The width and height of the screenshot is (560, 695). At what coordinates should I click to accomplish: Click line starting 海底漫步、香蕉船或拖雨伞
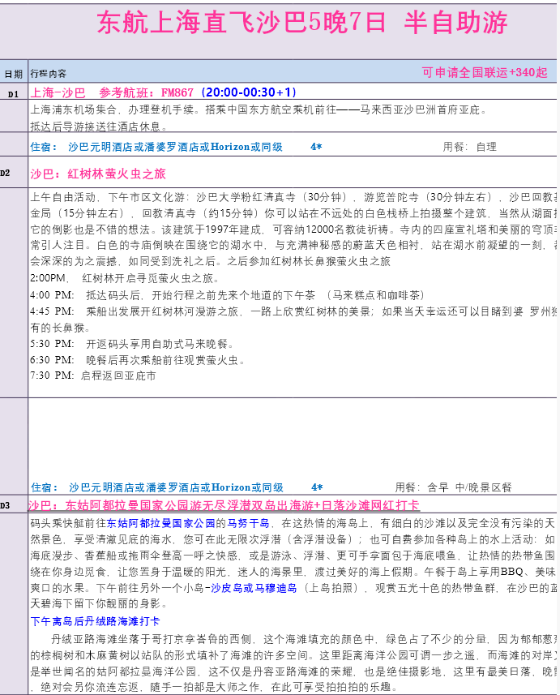(x=293, y=556)
